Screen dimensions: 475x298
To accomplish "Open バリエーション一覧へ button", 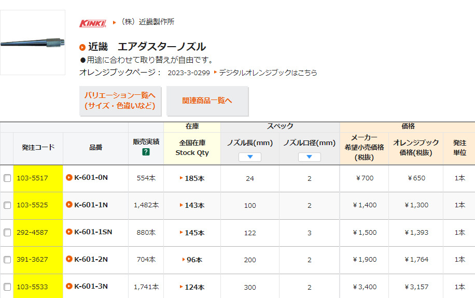I will point(120,101).
